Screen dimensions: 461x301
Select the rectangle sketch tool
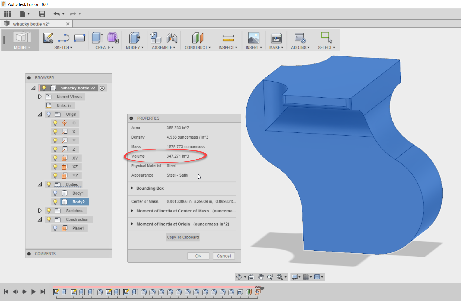coord(79,38)
